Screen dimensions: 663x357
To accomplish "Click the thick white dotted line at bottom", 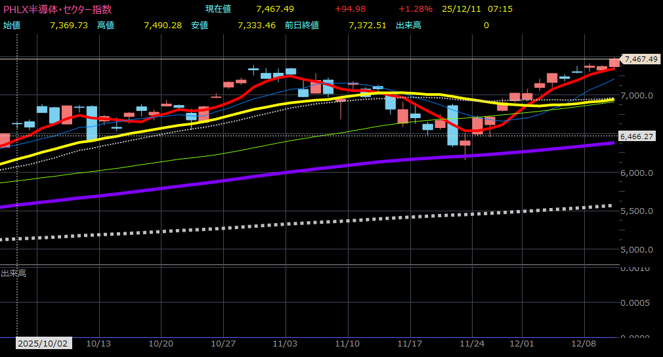I will [x=328, y=221].
